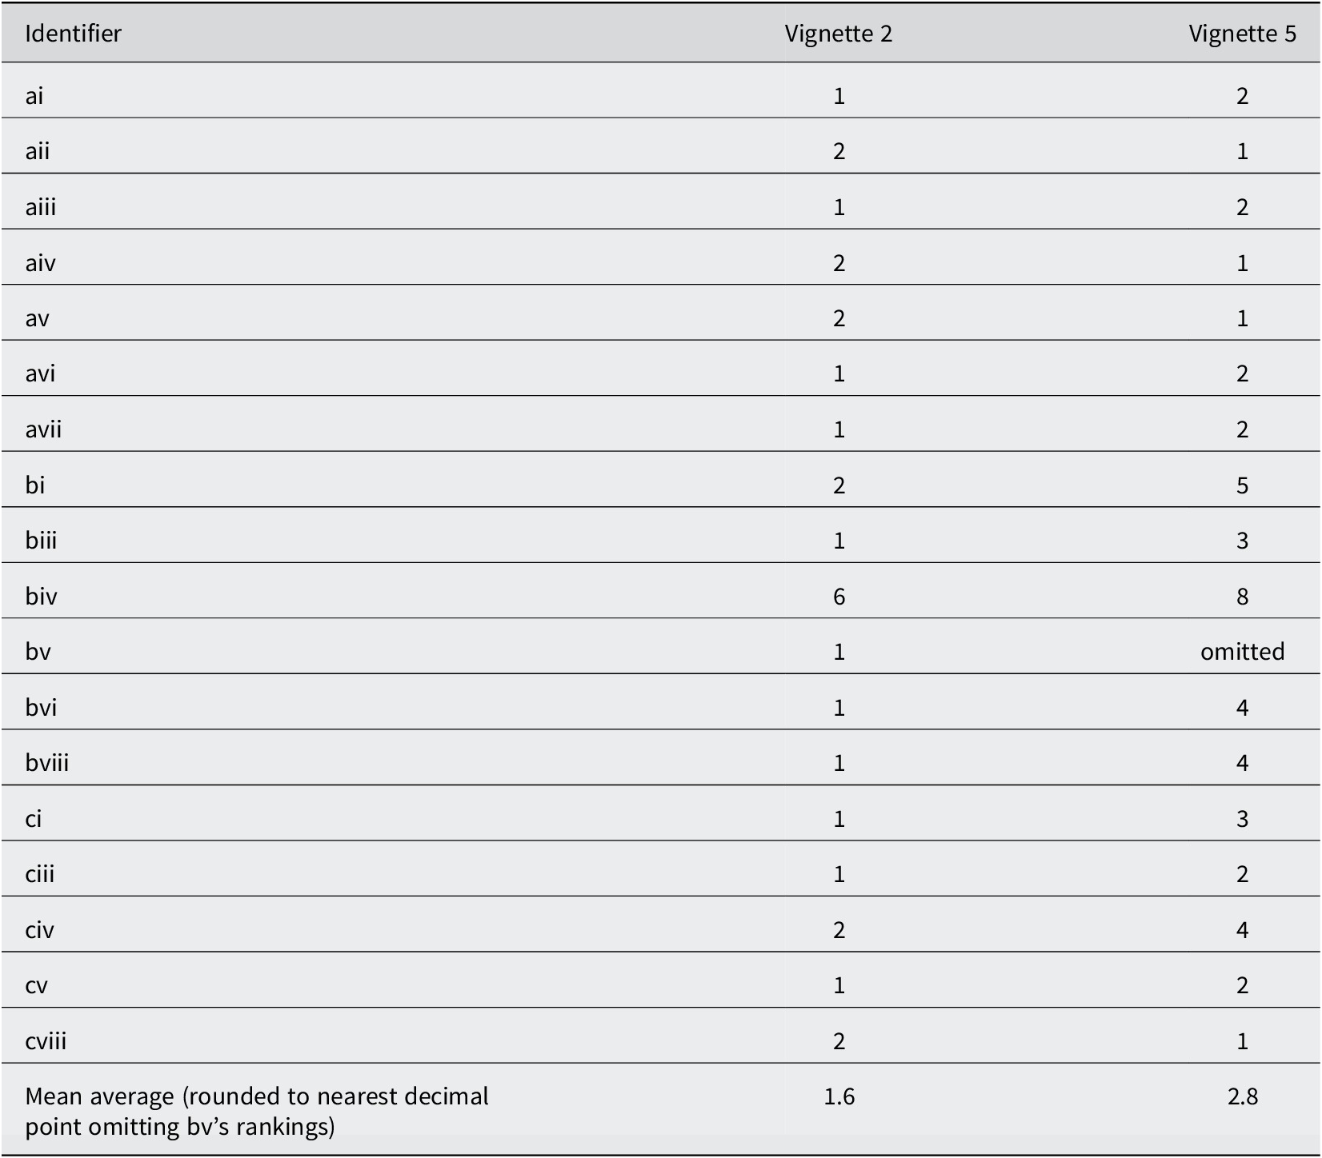Click the row identifier 'ai'

[x=34, y=96]
